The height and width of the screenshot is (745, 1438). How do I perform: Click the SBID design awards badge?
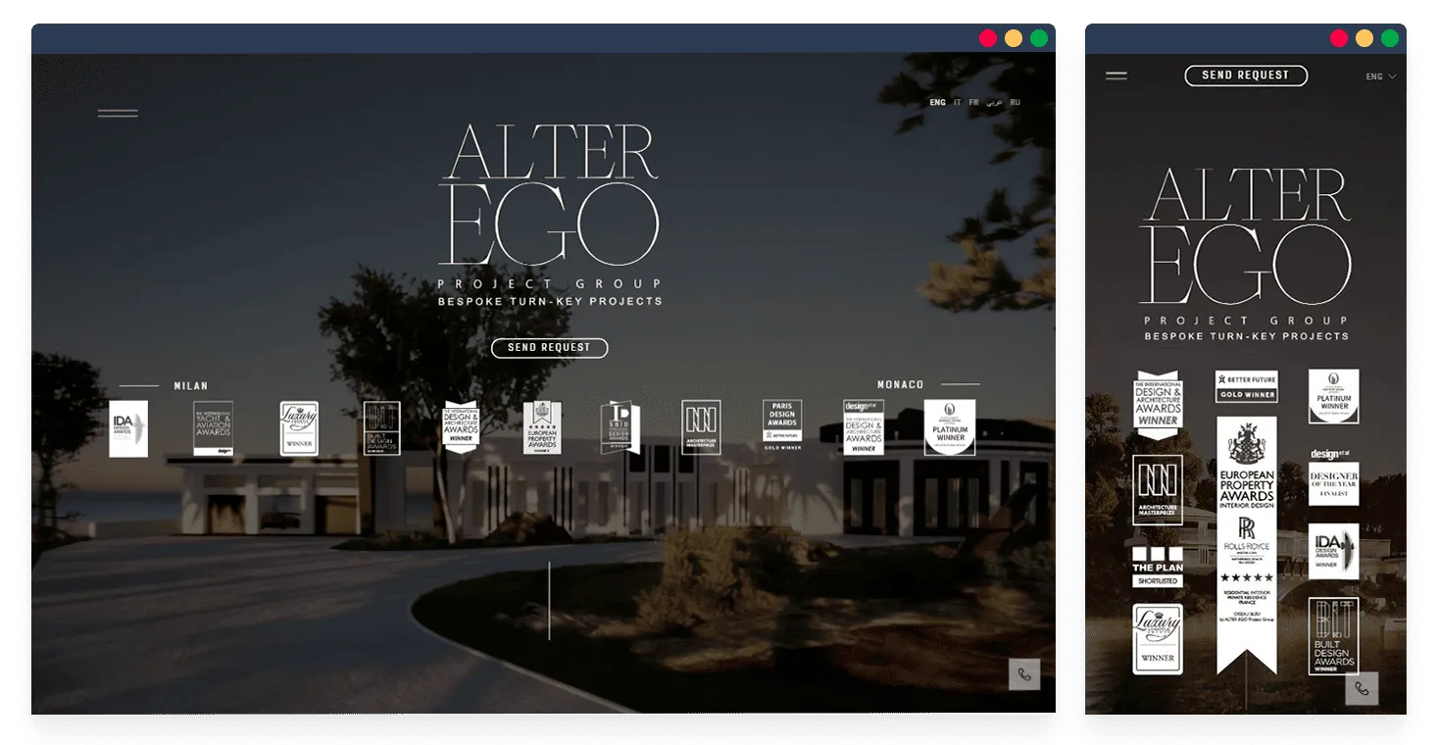coord(620,427)
